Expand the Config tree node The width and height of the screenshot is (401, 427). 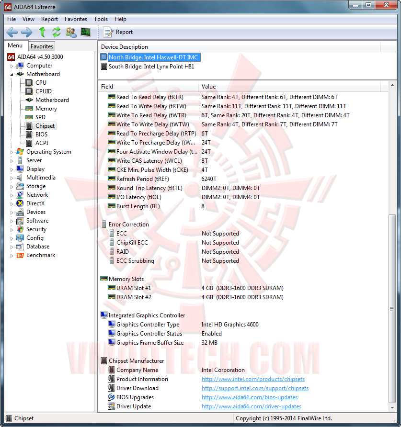(11, 238)
